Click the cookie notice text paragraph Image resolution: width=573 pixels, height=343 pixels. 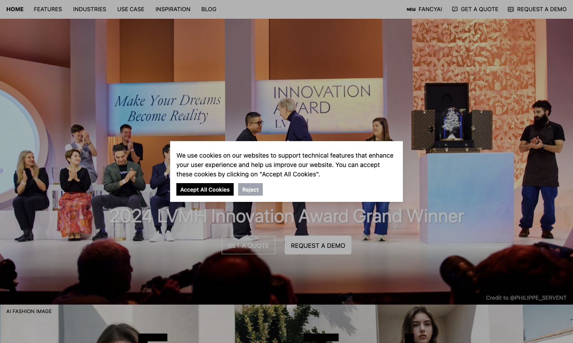[x=285, y=165]
